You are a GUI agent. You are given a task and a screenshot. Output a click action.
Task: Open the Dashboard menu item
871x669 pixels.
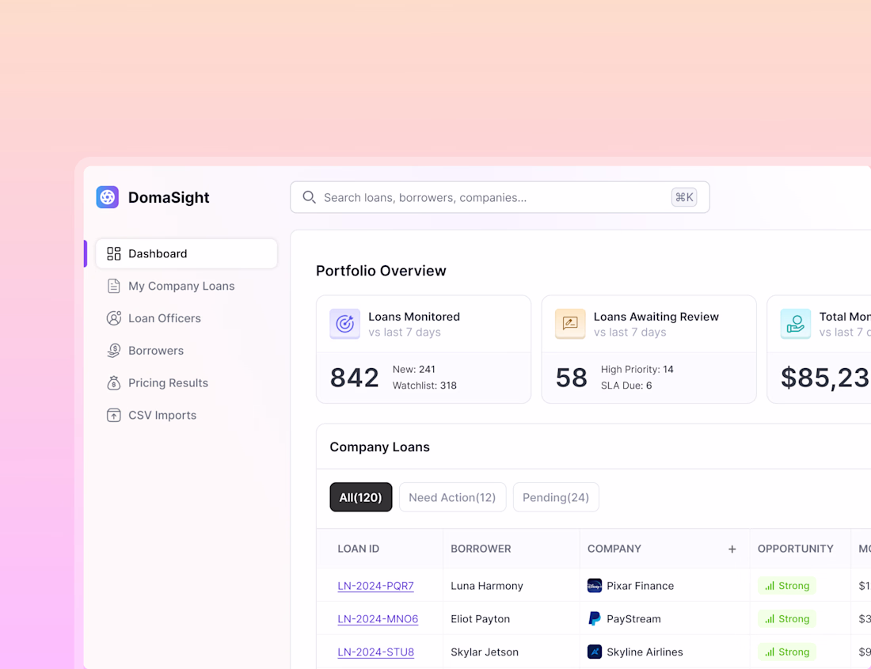pos(187,253)
